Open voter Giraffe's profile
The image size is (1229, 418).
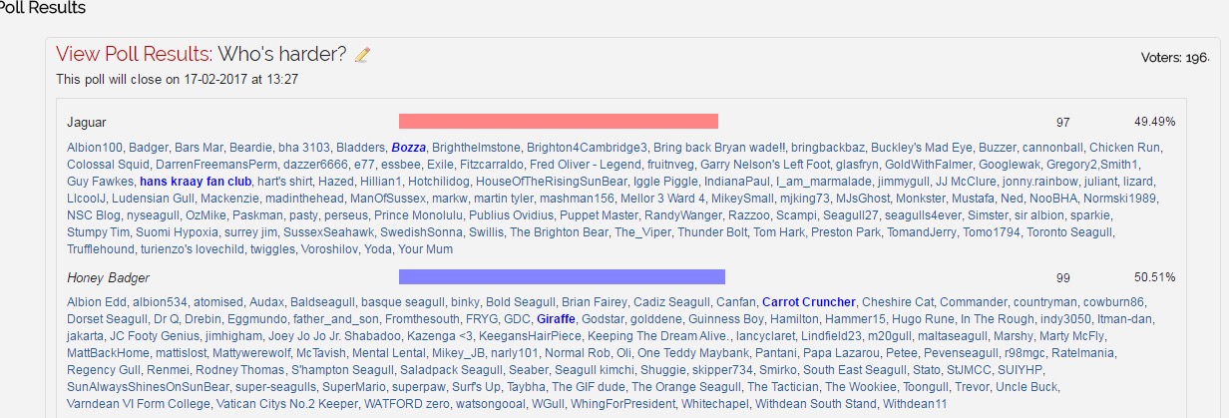[x=556, y=319]
